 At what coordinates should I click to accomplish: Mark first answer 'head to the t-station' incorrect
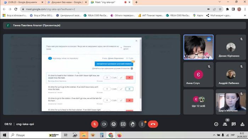click(129, 77)
